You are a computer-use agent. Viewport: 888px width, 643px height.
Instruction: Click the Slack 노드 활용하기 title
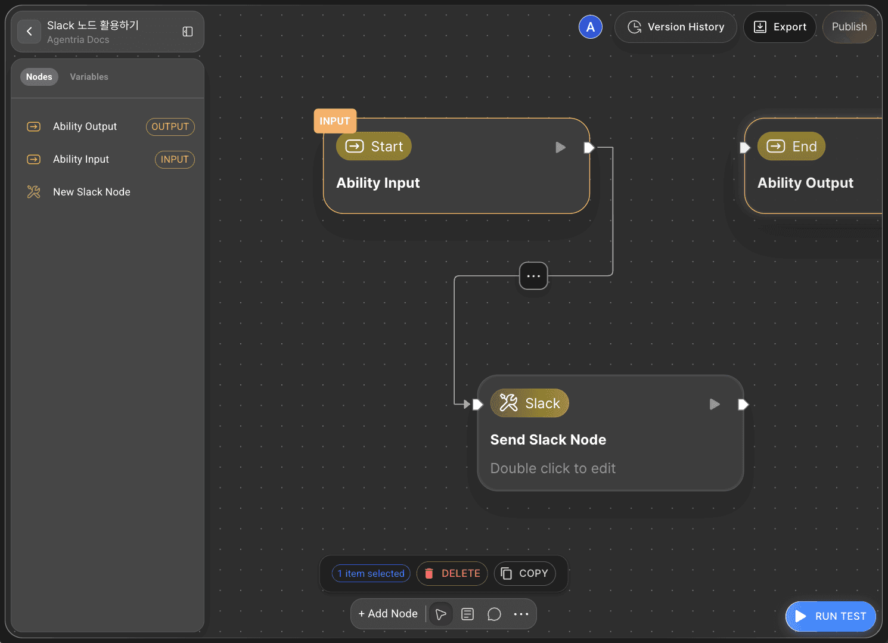pos(93,25)
